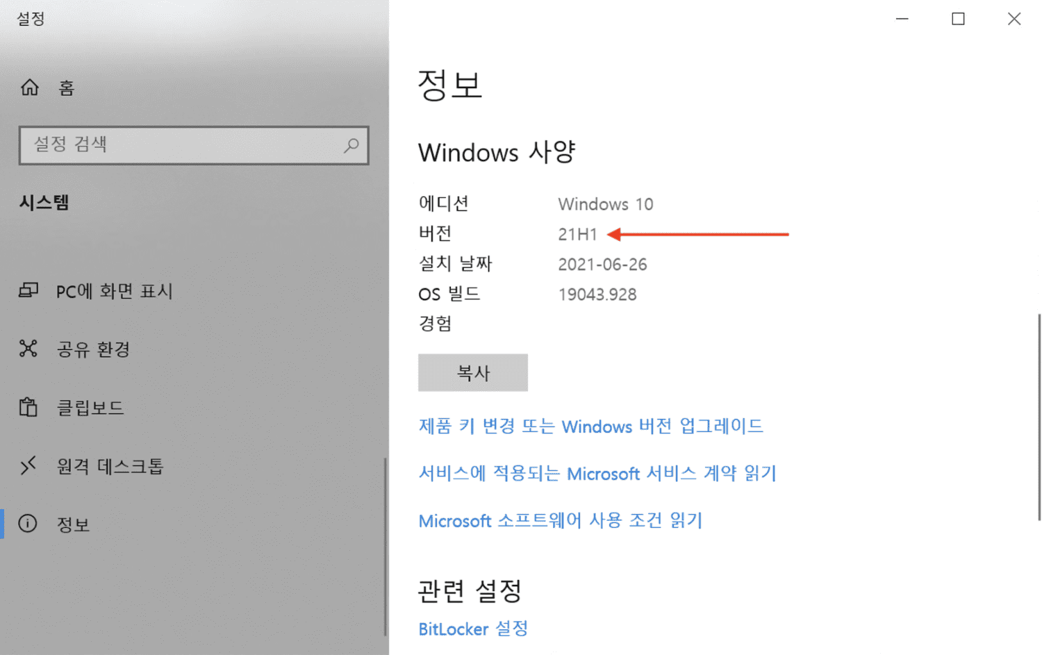Image resolution: width=1042 pixels, height=655 pixels.
Task: Open PC에 화면 표시 settings page
Action: 115,291
